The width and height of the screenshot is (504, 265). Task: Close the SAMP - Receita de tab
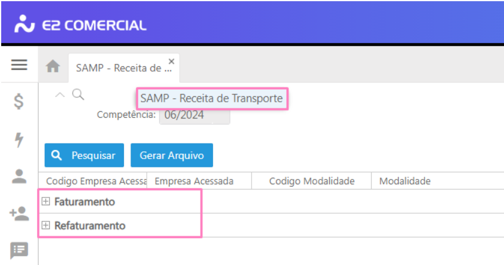172,61
